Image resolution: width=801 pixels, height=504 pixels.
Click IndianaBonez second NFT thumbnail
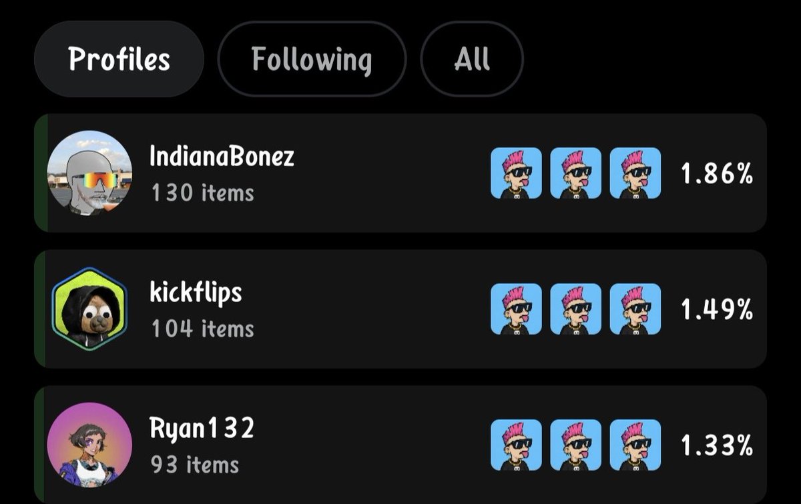[x=575, y=173]
